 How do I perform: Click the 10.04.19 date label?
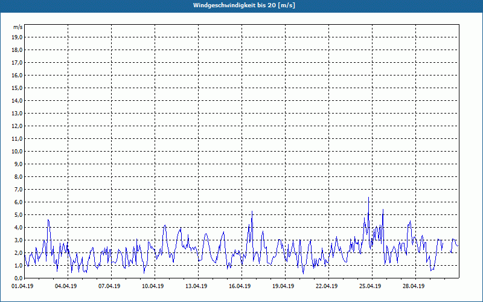pos(153,286)
